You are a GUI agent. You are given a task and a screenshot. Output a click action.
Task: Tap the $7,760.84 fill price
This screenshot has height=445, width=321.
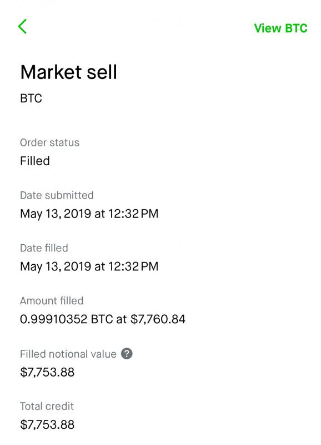point(158,319)
